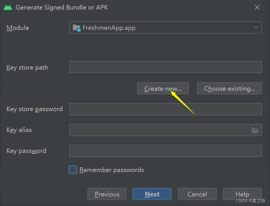Image resolution: width=270 pixels, height=206 pixels.
Task: Focus the Key password entry field
Action: coord(165,151)
